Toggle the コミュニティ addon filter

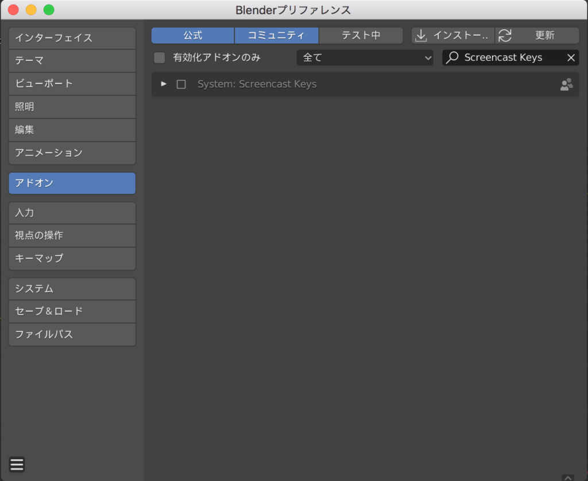point(276,36)
